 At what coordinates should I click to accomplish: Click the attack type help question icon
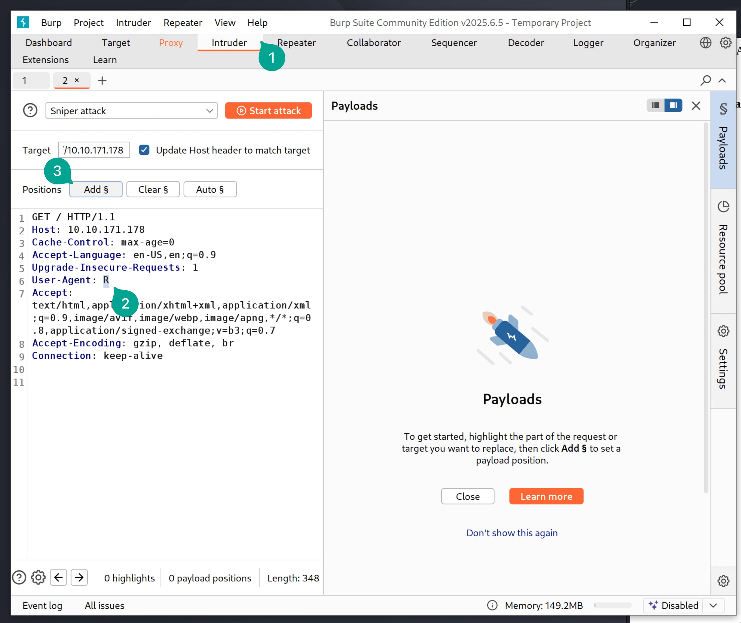coord(30,110)
